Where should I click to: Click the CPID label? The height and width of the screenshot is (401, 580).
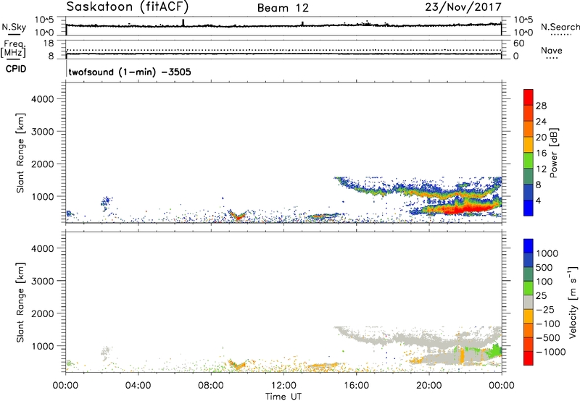point(16,69)
